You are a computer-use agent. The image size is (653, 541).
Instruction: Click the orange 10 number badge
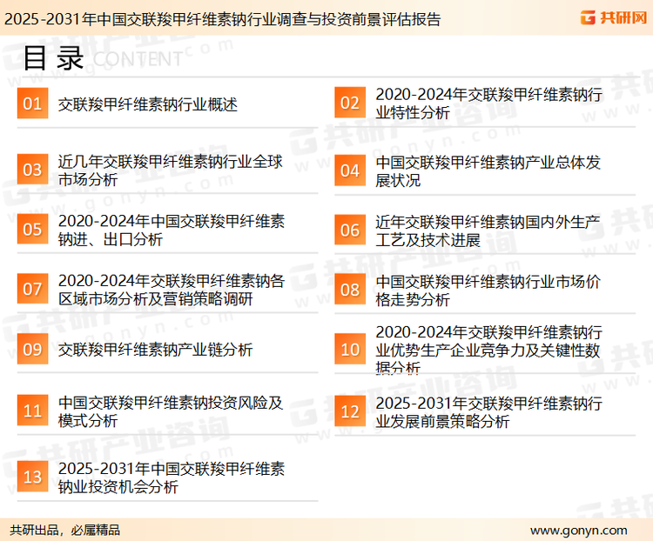[350, 349]
